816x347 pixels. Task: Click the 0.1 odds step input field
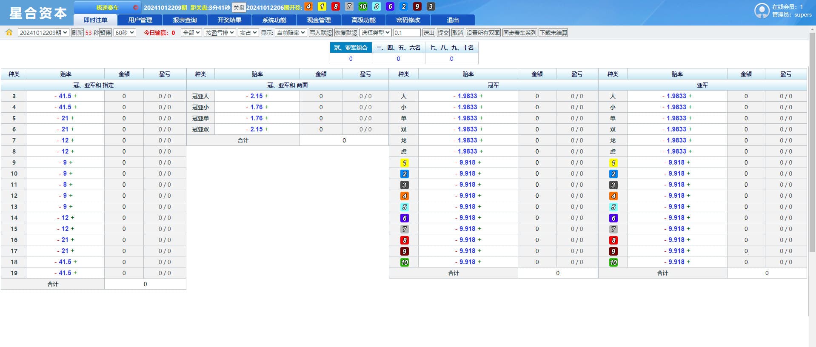[x=406, y=33]
